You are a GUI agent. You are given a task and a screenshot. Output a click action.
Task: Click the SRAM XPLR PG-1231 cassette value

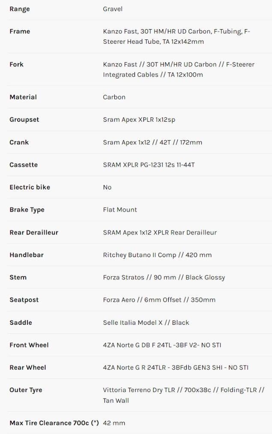click(149, 165)
